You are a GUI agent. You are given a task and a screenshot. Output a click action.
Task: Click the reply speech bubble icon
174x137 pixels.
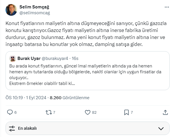pyautogui.click(x=10, y=112)
